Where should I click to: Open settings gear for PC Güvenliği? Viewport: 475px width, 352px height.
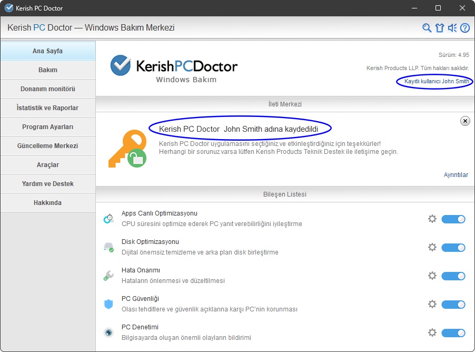432,304
